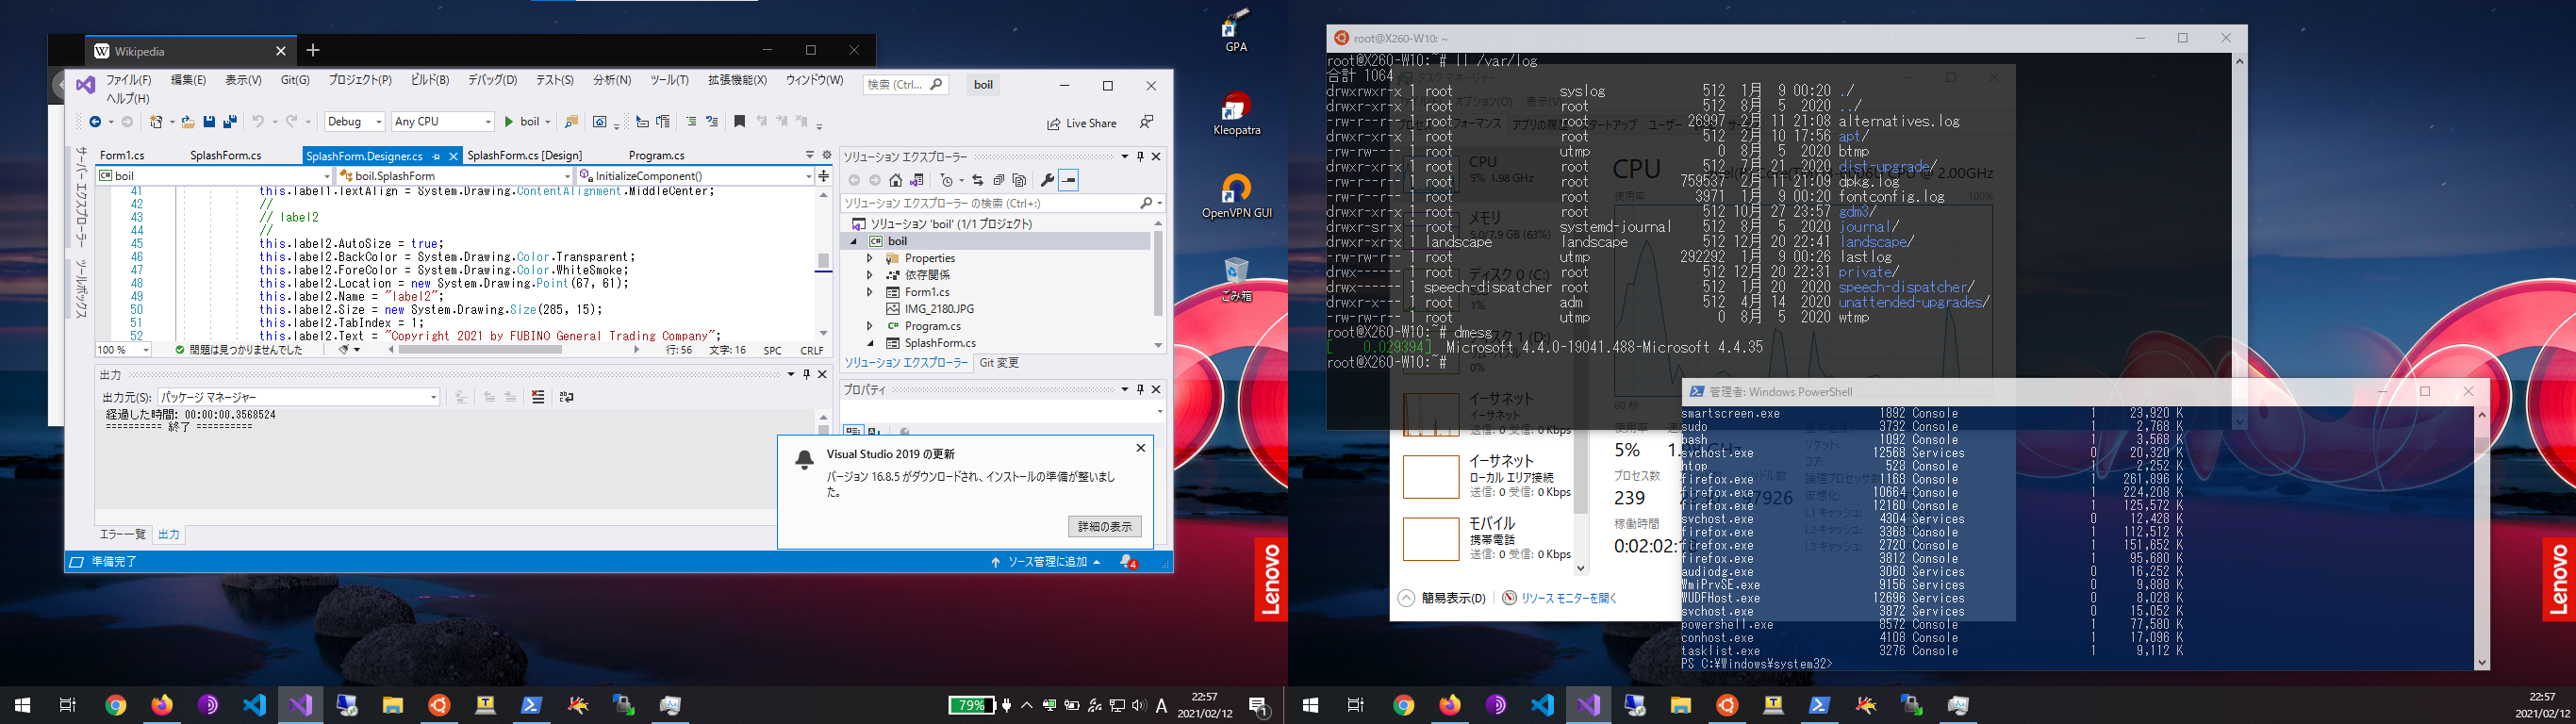Click the Open File folder icon
This screenshot has width=2576, height=724.
pyautogui.click(x=187, y=122)
